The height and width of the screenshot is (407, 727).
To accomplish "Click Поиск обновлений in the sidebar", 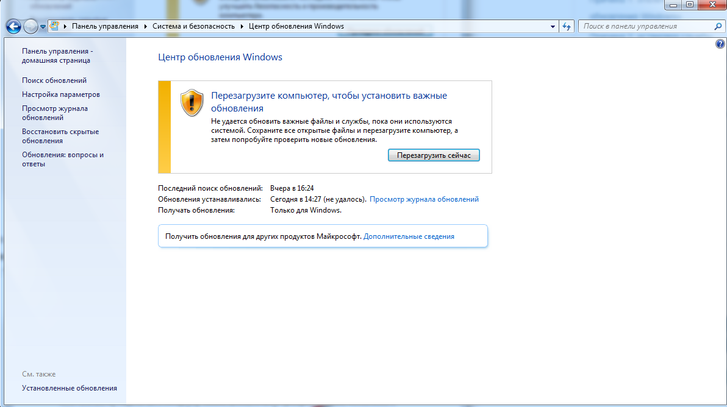I will pyautogui.click(x=54, y=80).
